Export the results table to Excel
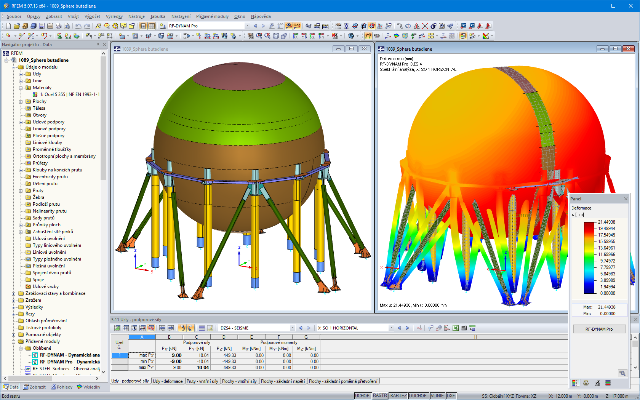 click(x=456, y=328)
